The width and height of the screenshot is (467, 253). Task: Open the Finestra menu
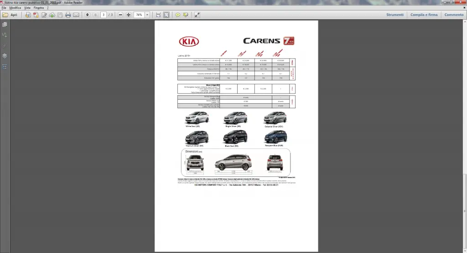[39, 8]
